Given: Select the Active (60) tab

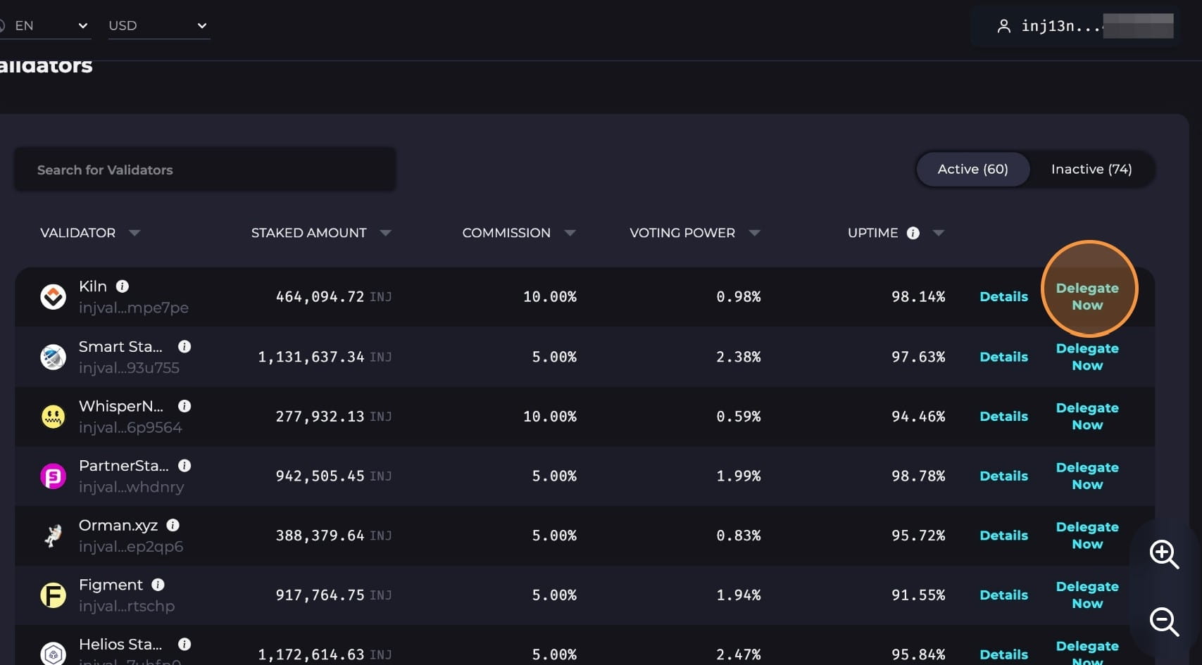Looking at the screenshot, I should [x=972, y=170].
